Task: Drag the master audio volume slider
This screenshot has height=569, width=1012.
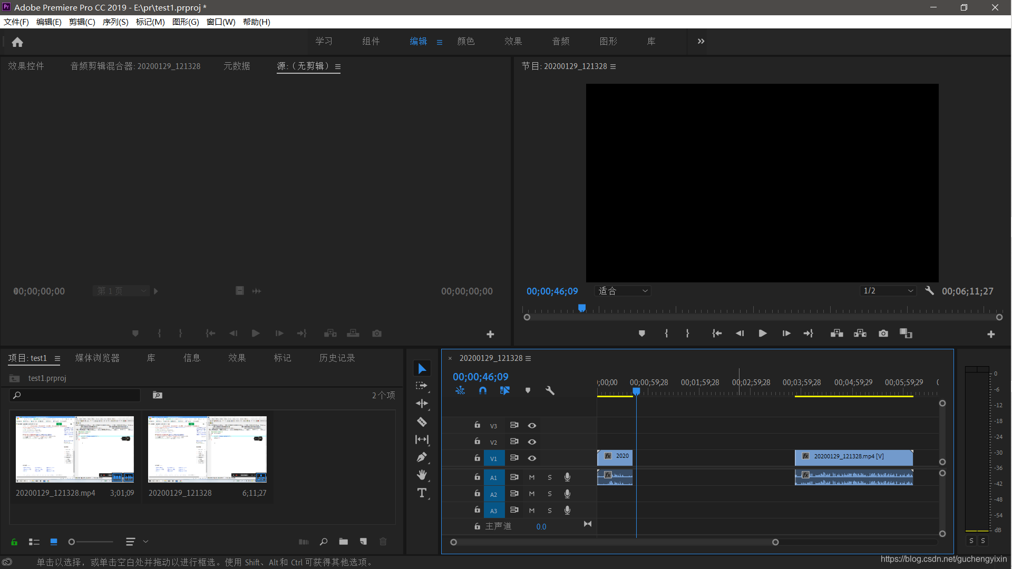Action: 541,526
